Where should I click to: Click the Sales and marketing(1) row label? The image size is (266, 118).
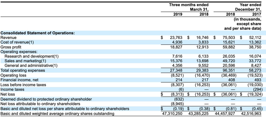point(25,61)
